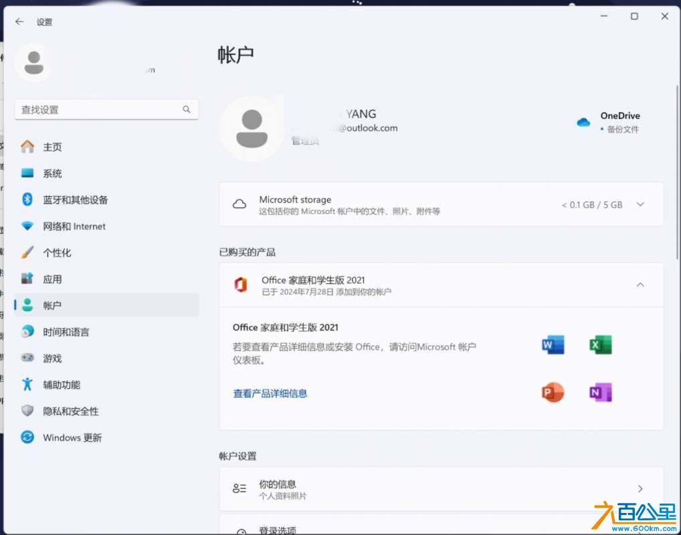This screenshot has width=681, height=535.
Task: Click the large account avatar picture
Action: pyautogui.click(x=252, y=128)
